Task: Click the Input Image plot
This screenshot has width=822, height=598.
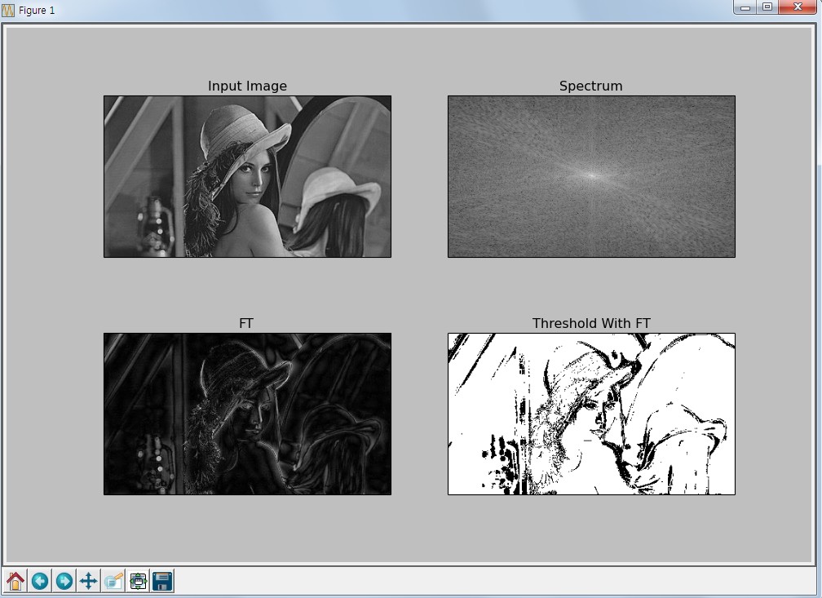Action: [247, 176]
